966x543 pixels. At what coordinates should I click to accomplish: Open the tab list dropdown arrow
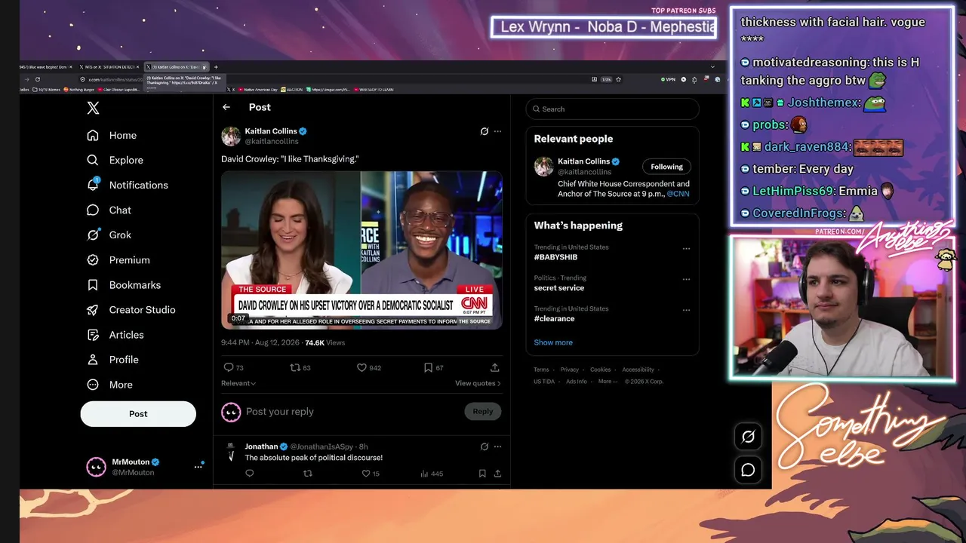coord(712,67)
